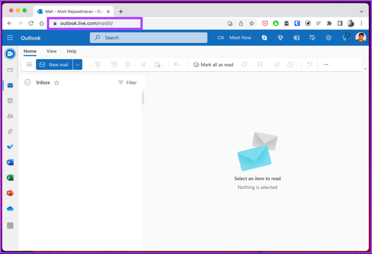
Task: Click the Delete trash icon
Action: click(98, 65)
